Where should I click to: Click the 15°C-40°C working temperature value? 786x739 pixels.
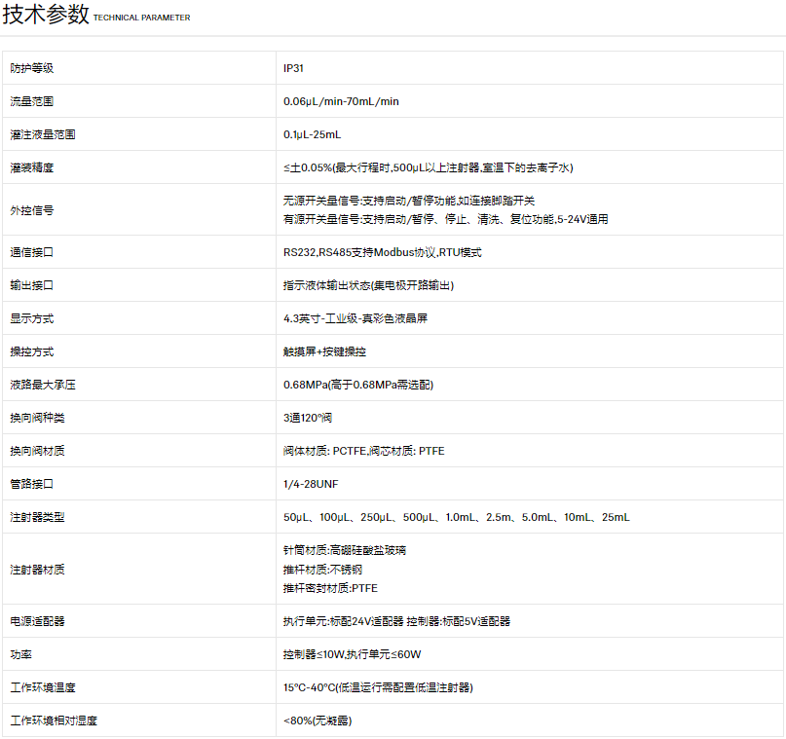[378, 687]
